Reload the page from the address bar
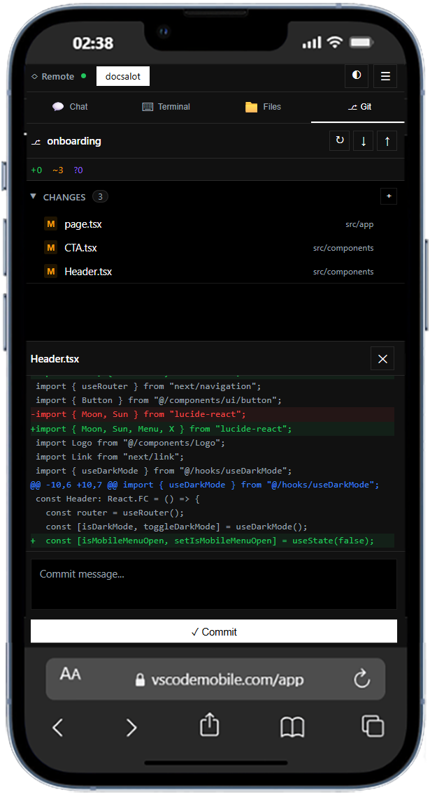Viewport: 430px width, 799px height. [x=361, y=677]
